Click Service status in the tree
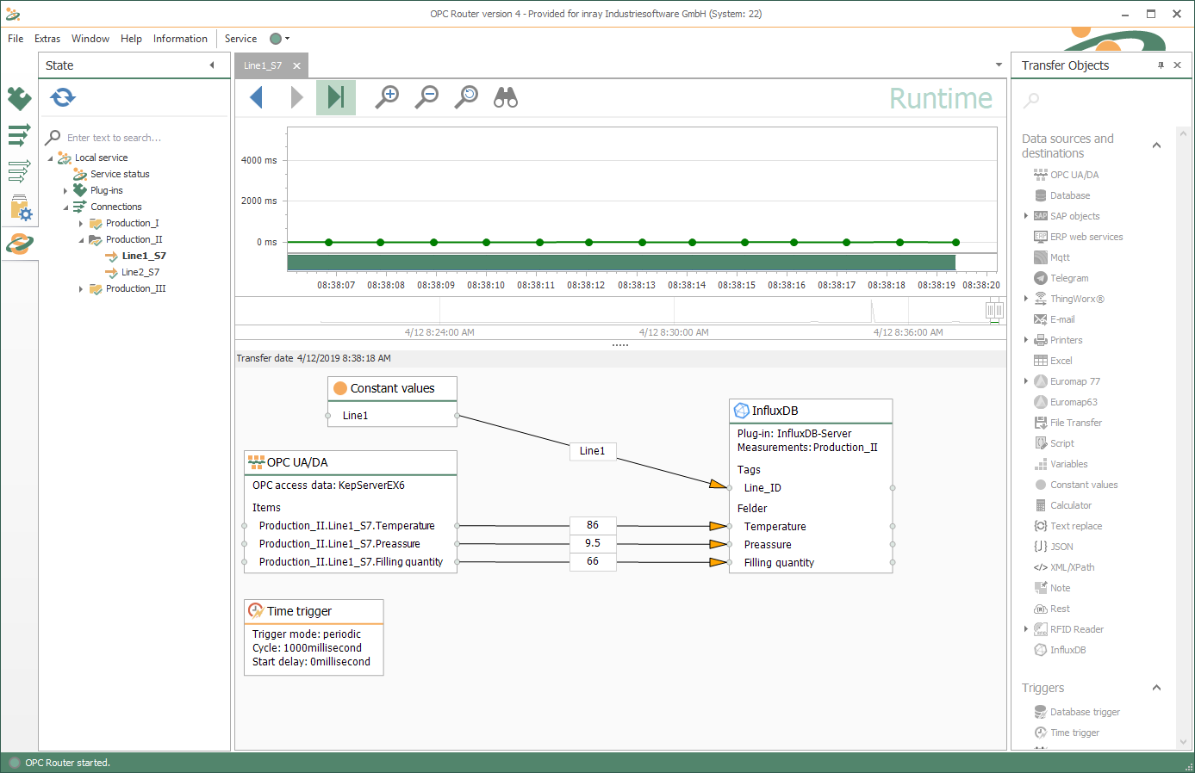 [120, 174]
